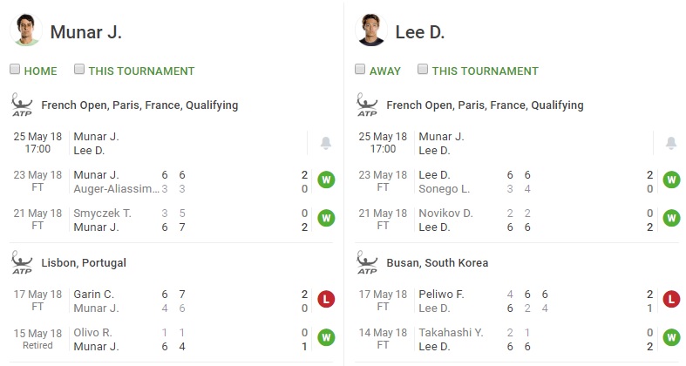Click Munar J. player avatar photo
This screenshot has height=366, width=686.
pos(26,30)
